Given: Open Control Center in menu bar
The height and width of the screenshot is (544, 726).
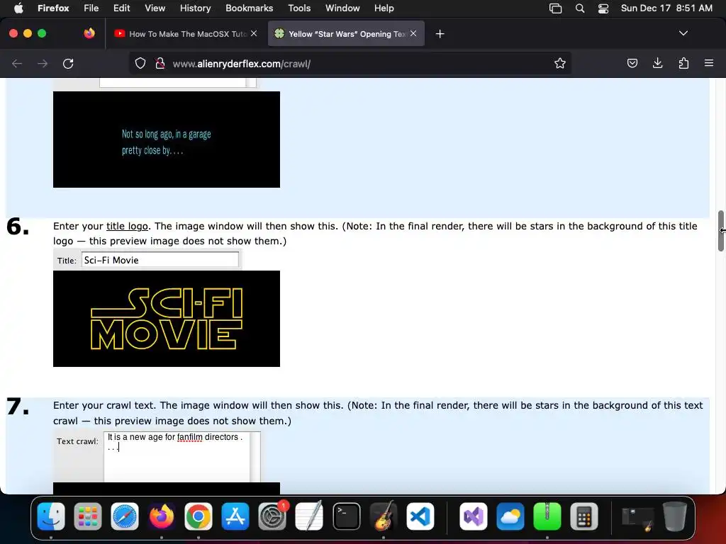Looking at the screenshot, I should pos(603,8).
